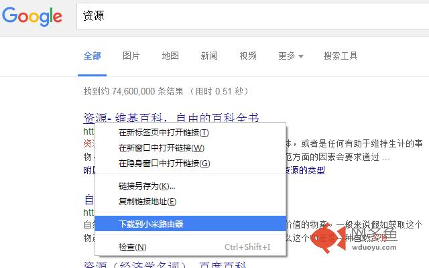429x268 pixels.
Task: Open the 地图 tab
Action: pos(170,56)
